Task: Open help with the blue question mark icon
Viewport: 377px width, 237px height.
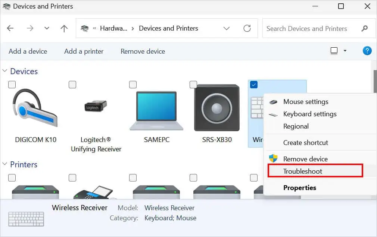Action: [367, 51]
